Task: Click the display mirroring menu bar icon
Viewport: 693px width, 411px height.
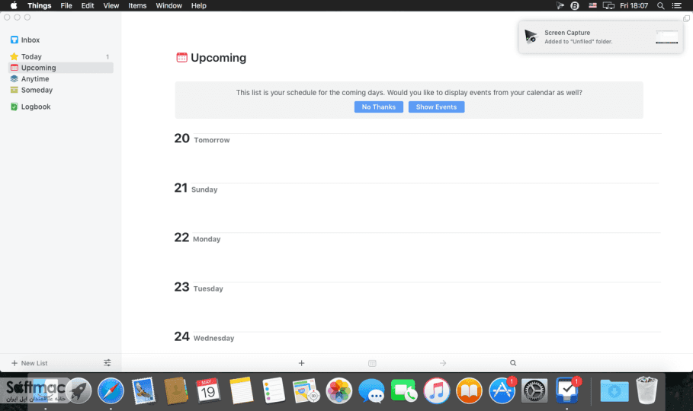Action: pyautogui.click(x=608, y=6)
